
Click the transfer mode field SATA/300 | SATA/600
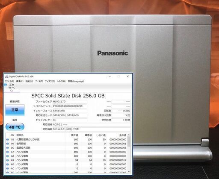pyautogui.click(x=70, y=115)
